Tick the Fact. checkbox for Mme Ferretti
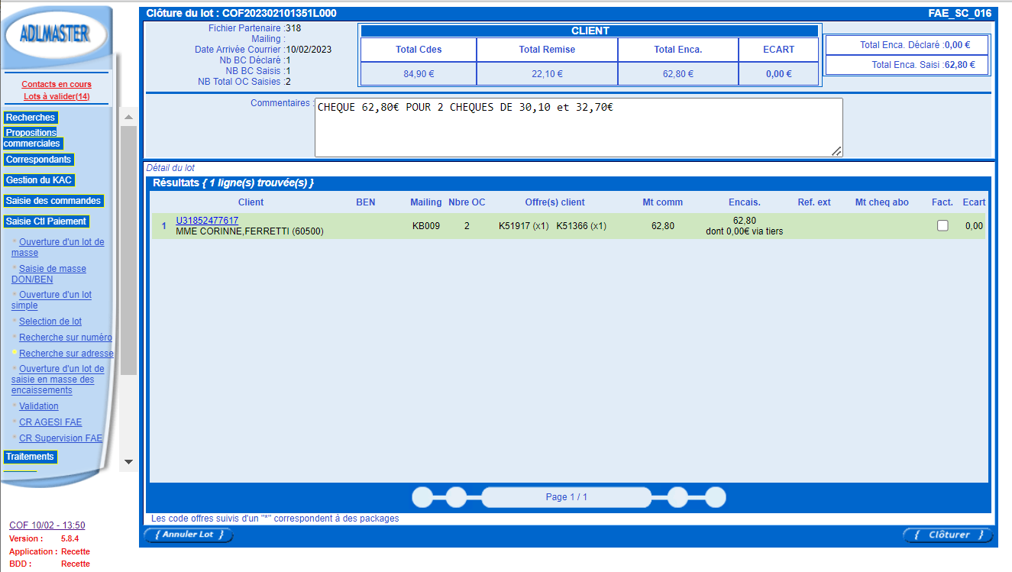 tap(942, 225)
